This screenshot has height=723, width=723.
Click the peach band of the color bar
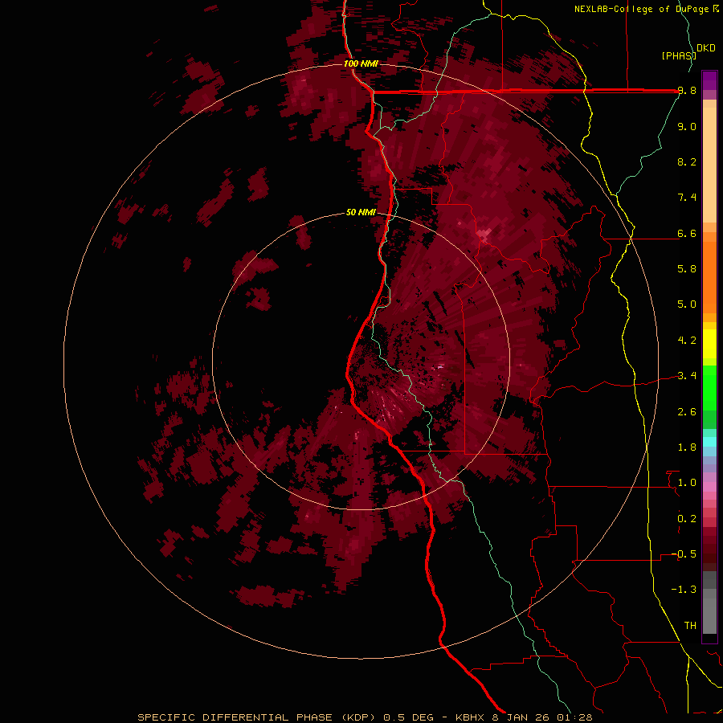pyautogui.click(x=709, y=165)
